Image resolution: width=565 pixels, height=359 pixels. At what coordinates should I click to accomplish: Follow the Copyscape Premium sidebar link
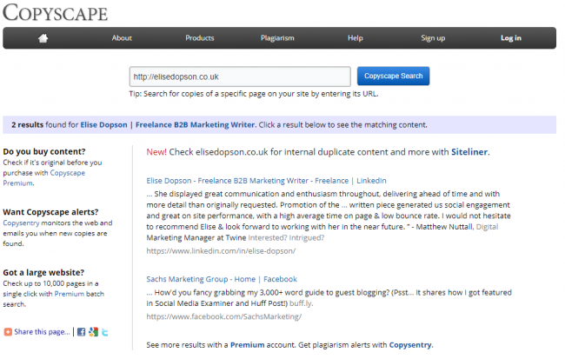tap(44, 177)
